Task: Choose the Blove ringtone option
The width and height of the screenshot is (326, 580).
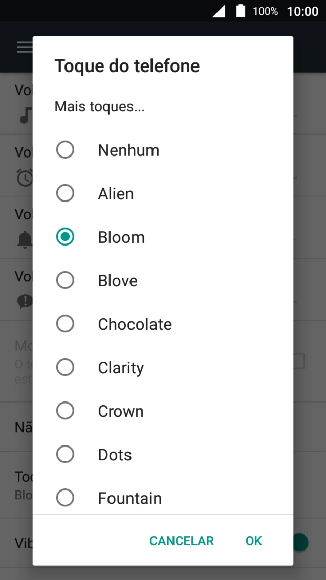Action: (163, 280)
